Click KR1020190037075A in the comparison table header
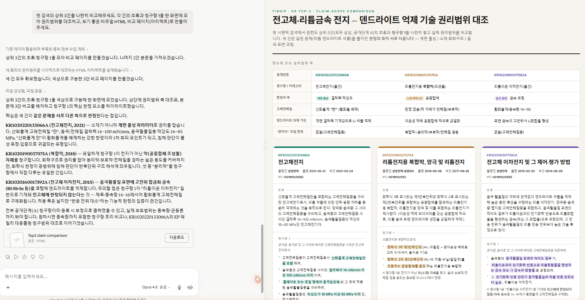 point(421,75)
